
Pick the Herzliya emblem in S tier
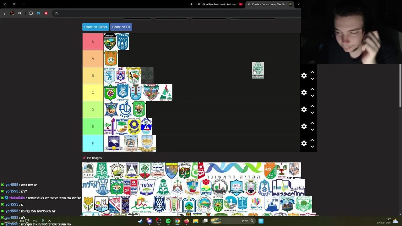point(123,42)
